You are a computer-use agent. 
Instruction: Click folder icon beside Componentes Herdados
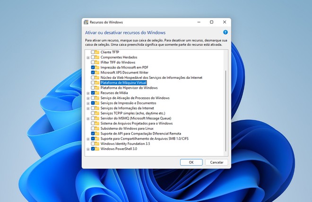97,57
